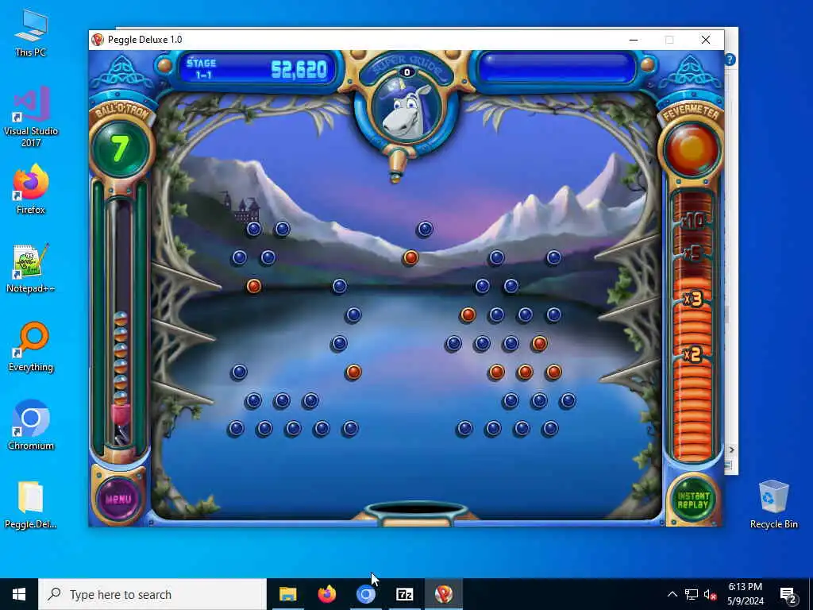Click the x3 Fevermeter multiplier mark
813x610 pixels.
coord(692,299)
